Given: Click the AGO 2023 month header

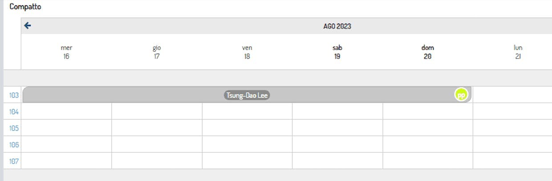Looking at the screenshot, I should coord(337,26).
